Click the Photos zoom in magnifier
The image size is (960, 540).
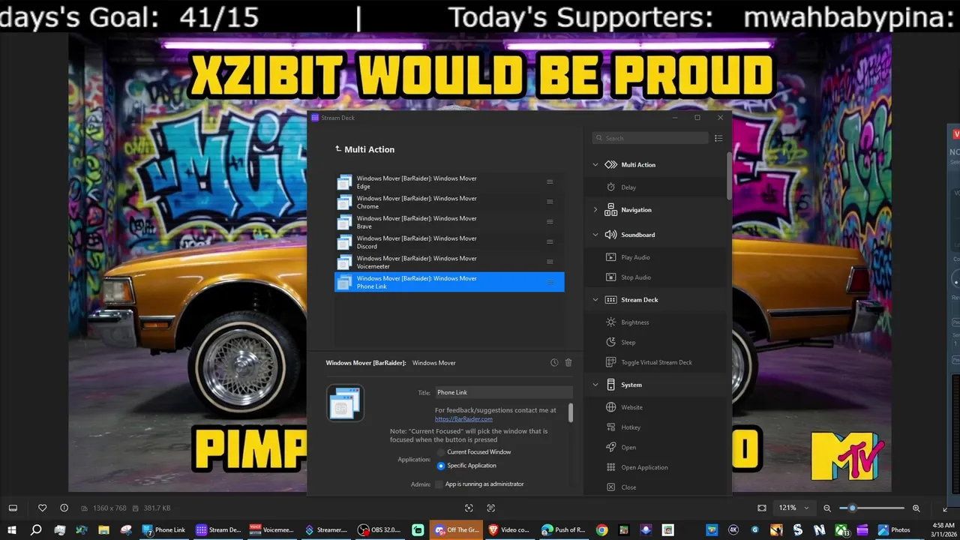point(916,508)
